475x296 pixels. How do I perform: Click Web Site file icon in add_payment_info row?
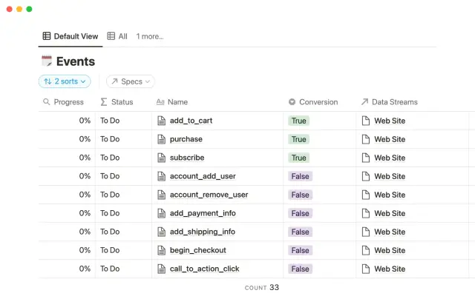click(x=366, y=213)
